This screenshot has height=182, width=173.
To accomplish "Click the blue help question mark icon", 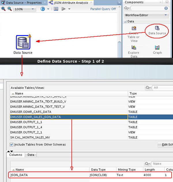I will point(43,9).
